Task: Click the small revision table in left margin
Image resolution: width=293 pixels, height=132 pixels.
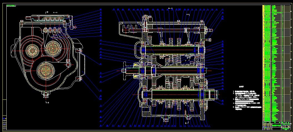Action: click(5, 123)
